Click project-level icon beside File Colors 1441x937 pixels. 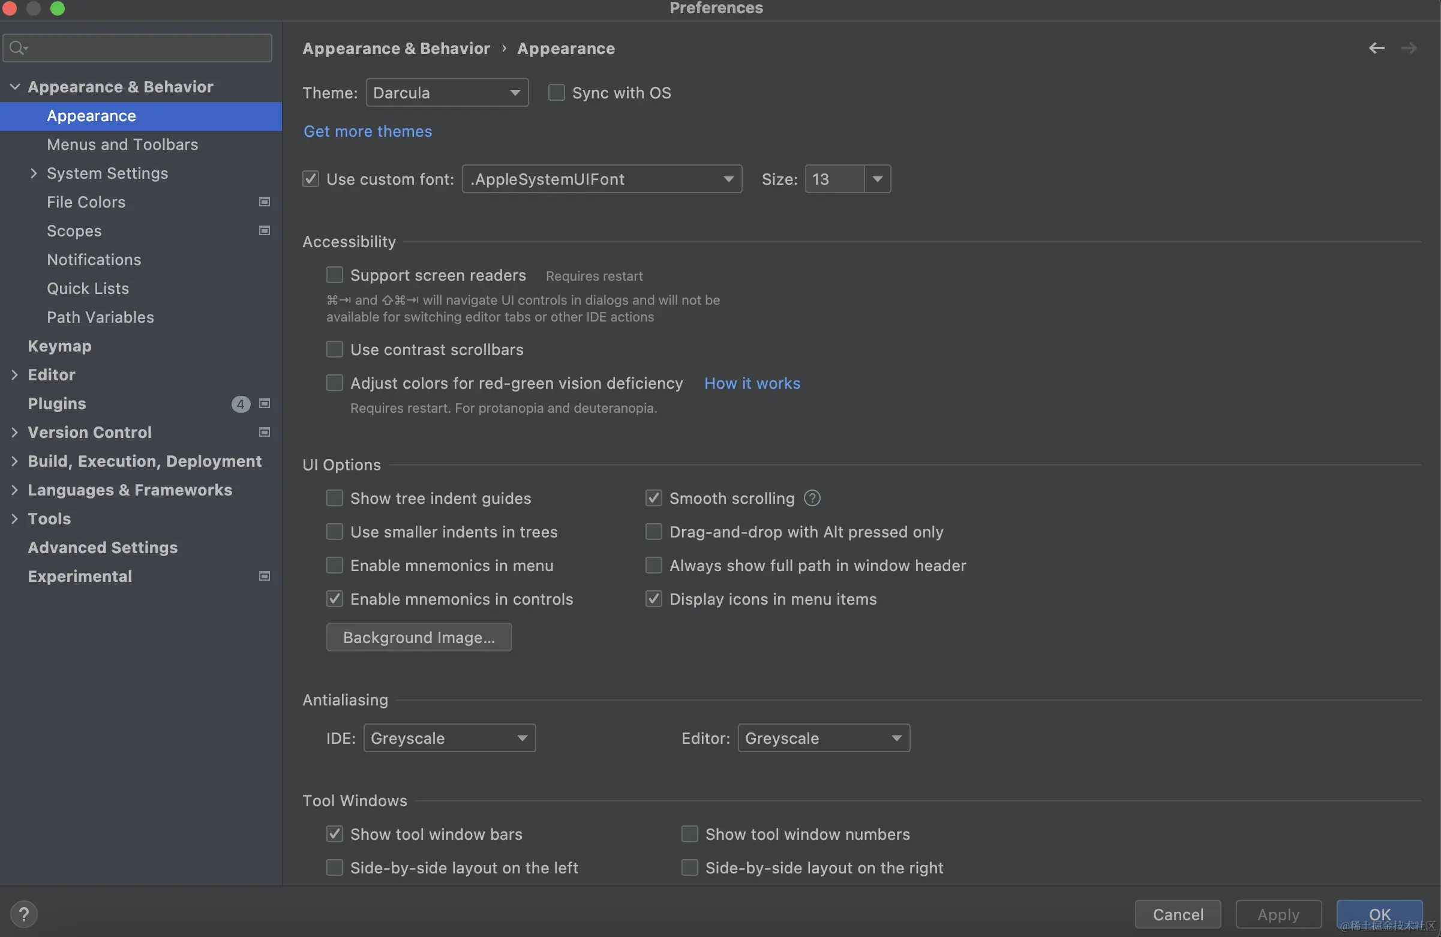pos(265,202)
